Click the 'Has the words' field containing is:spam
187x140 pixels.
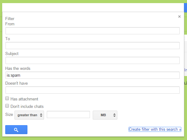point(92,75)
